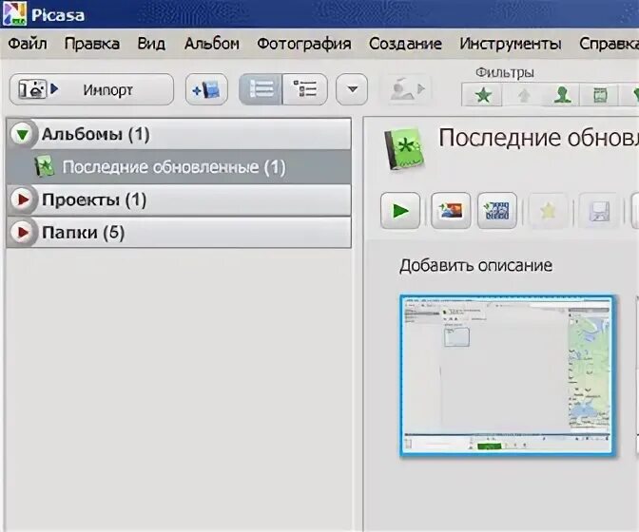Viewport: 639px width, 532px height.
Task: Start the slideshow with play button
Action: 400,211
